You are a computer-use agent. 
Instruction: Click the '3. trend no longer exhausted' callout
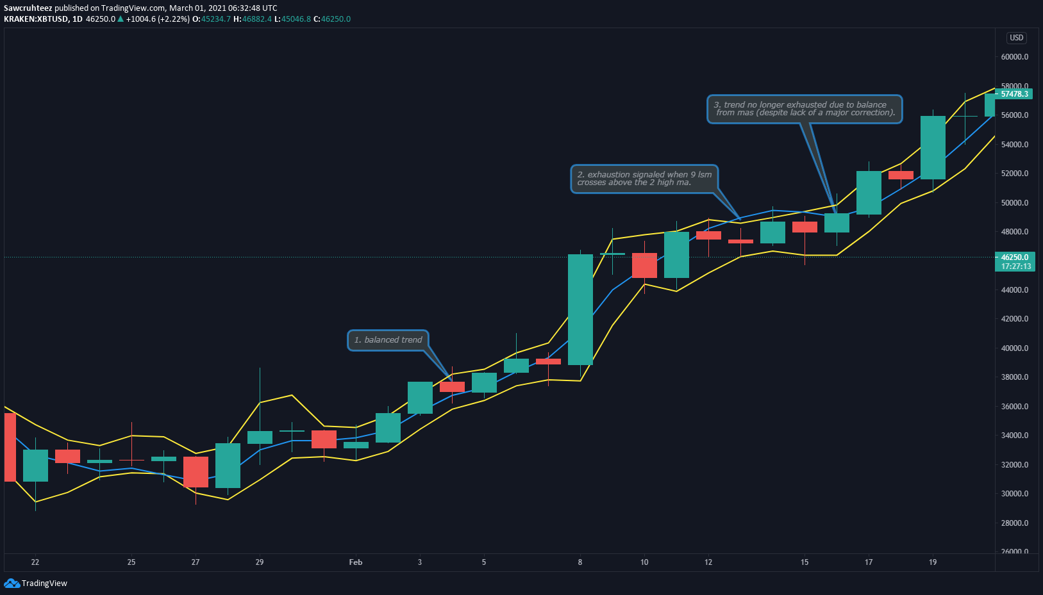[x=805, y=109]
